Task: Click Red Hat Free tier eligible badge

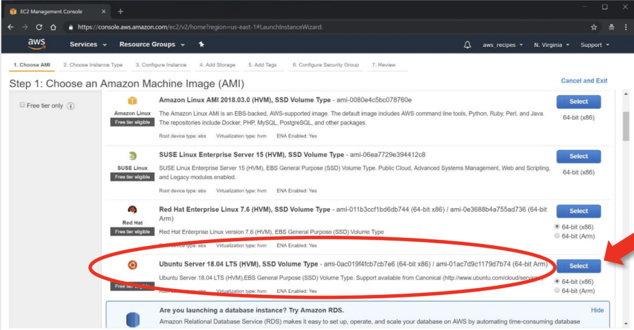Action: 132,231
